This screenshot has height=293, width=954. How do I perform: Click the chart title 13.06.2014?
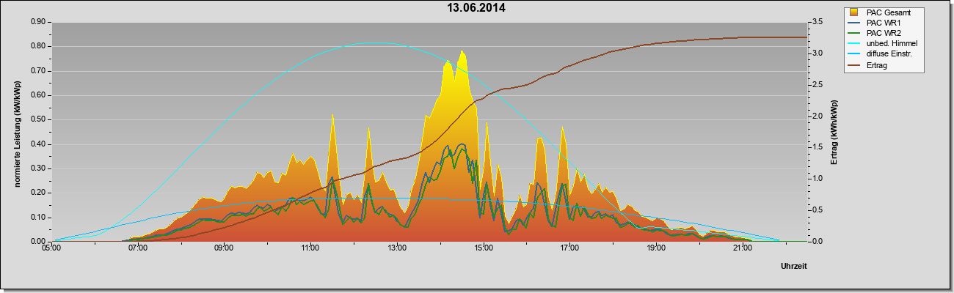[476, 8]
